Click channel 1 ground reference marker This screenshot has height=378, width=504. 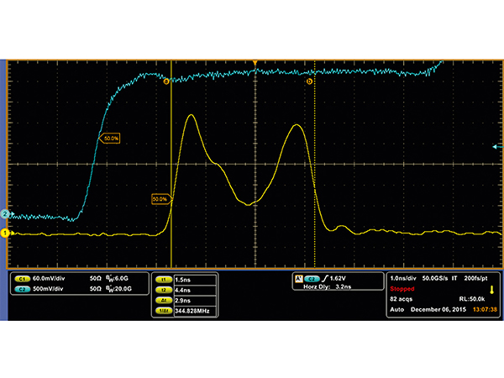pyautogui.click(x=4, y=233)
